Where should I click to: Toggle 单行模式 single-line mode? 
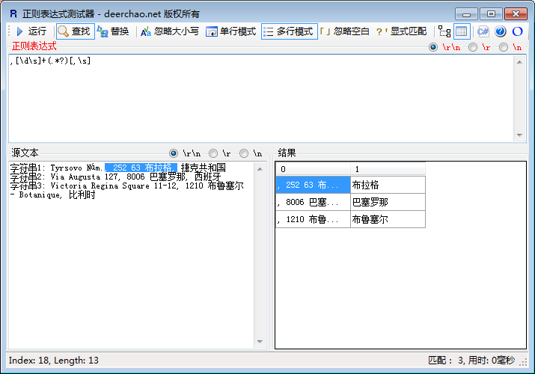click(231, 31)
